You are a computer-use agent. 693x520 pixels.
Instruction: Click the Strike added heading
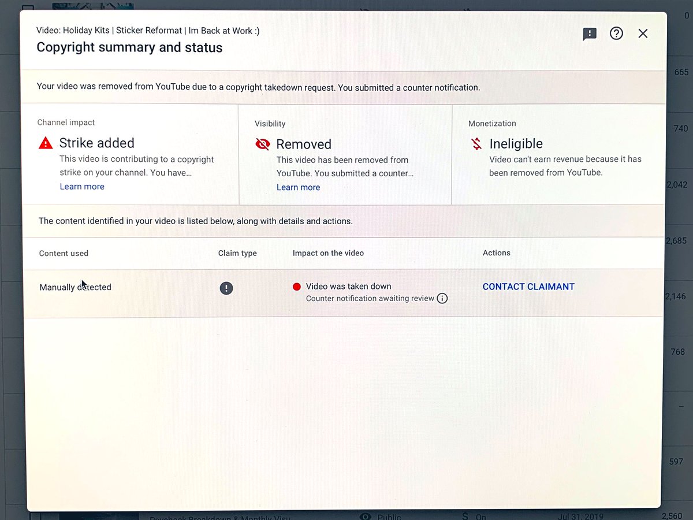click(x=96, y=143)
